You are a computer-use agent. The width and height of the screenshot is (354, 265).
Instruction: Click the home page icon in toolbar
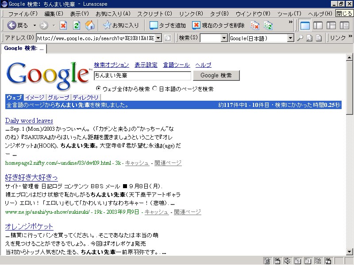click(x=90, y=25)
